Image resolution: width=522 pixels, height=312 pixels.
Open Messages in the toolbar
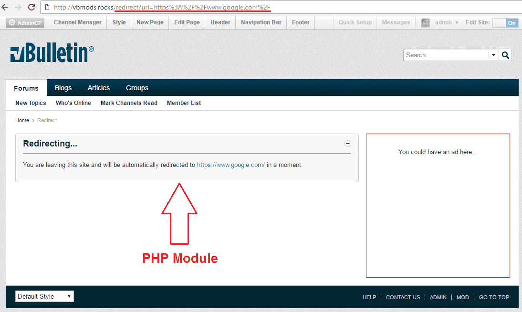pyautogui.click(x=396, y=22)
